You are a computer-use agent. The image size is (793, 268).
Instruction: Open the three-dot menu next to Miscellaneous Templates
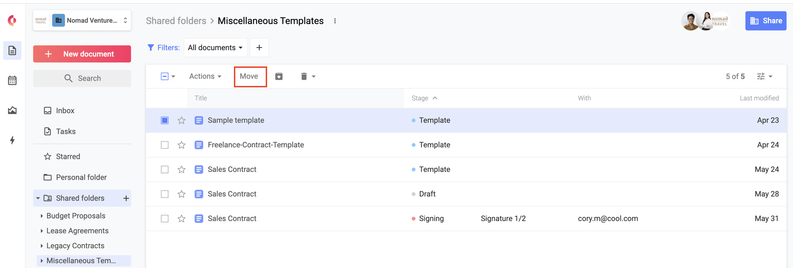pos(335,21)
